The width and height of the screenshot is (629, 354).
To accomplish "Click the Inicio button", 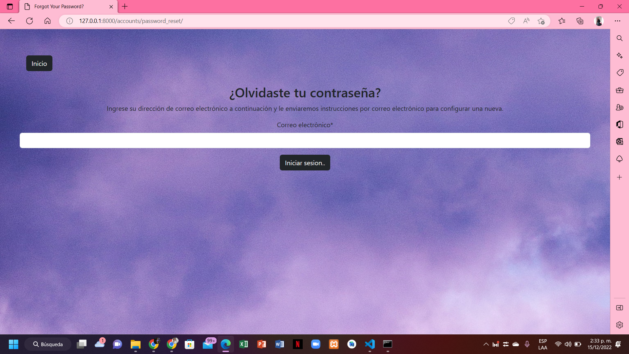I will pos(39,64).
